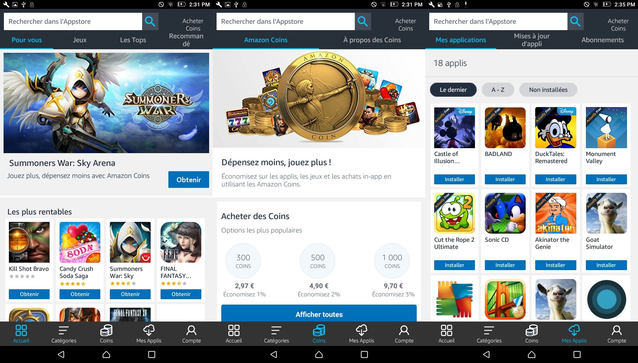Open Candy Crush Soda Saga app icon
Screen dimensions: 638x363
point(80,242)
